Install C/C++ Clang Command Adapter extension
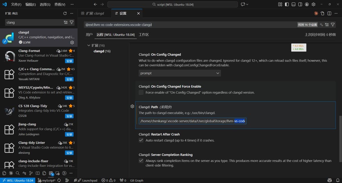The height and width of the screenshot is (183, 342). point(69,79)
